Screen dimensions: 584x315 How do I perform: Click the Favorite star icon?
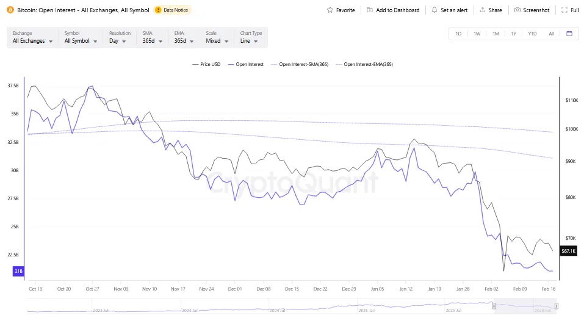pos(330,10)
